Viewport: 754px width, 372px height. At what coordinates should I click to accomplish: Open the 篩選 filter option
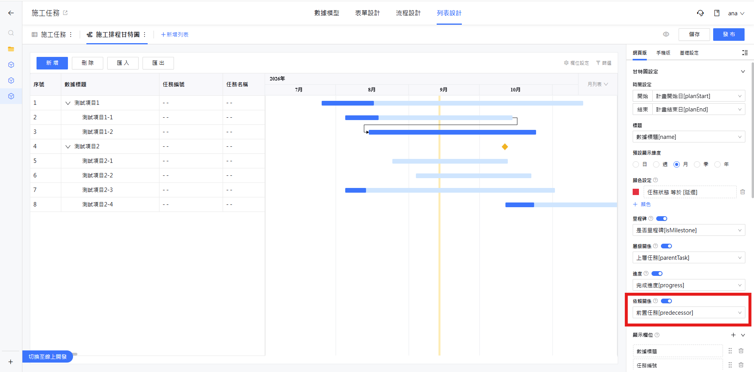604,63
